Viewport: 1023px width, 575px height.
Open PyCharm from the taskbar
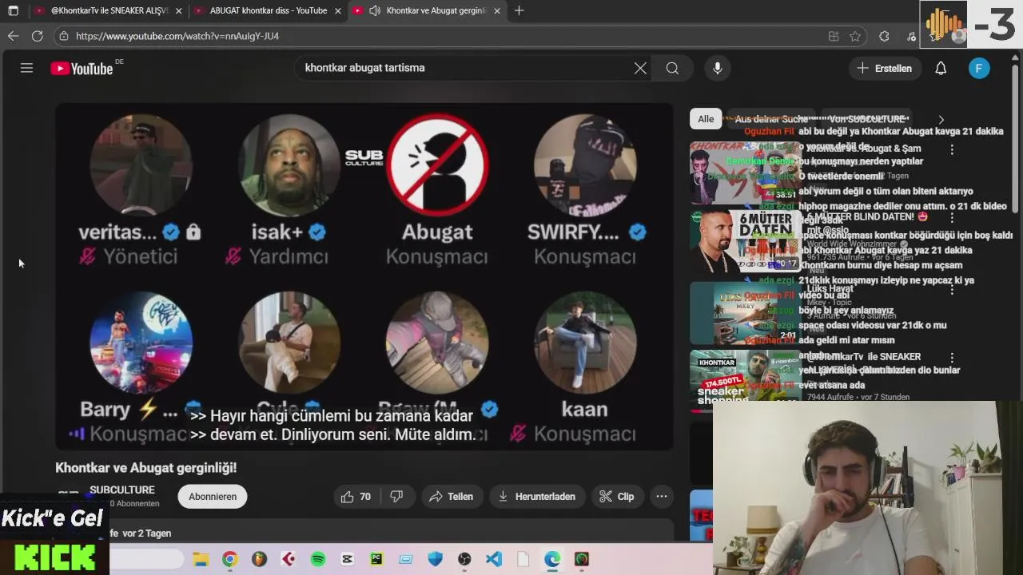click(376, 559)
